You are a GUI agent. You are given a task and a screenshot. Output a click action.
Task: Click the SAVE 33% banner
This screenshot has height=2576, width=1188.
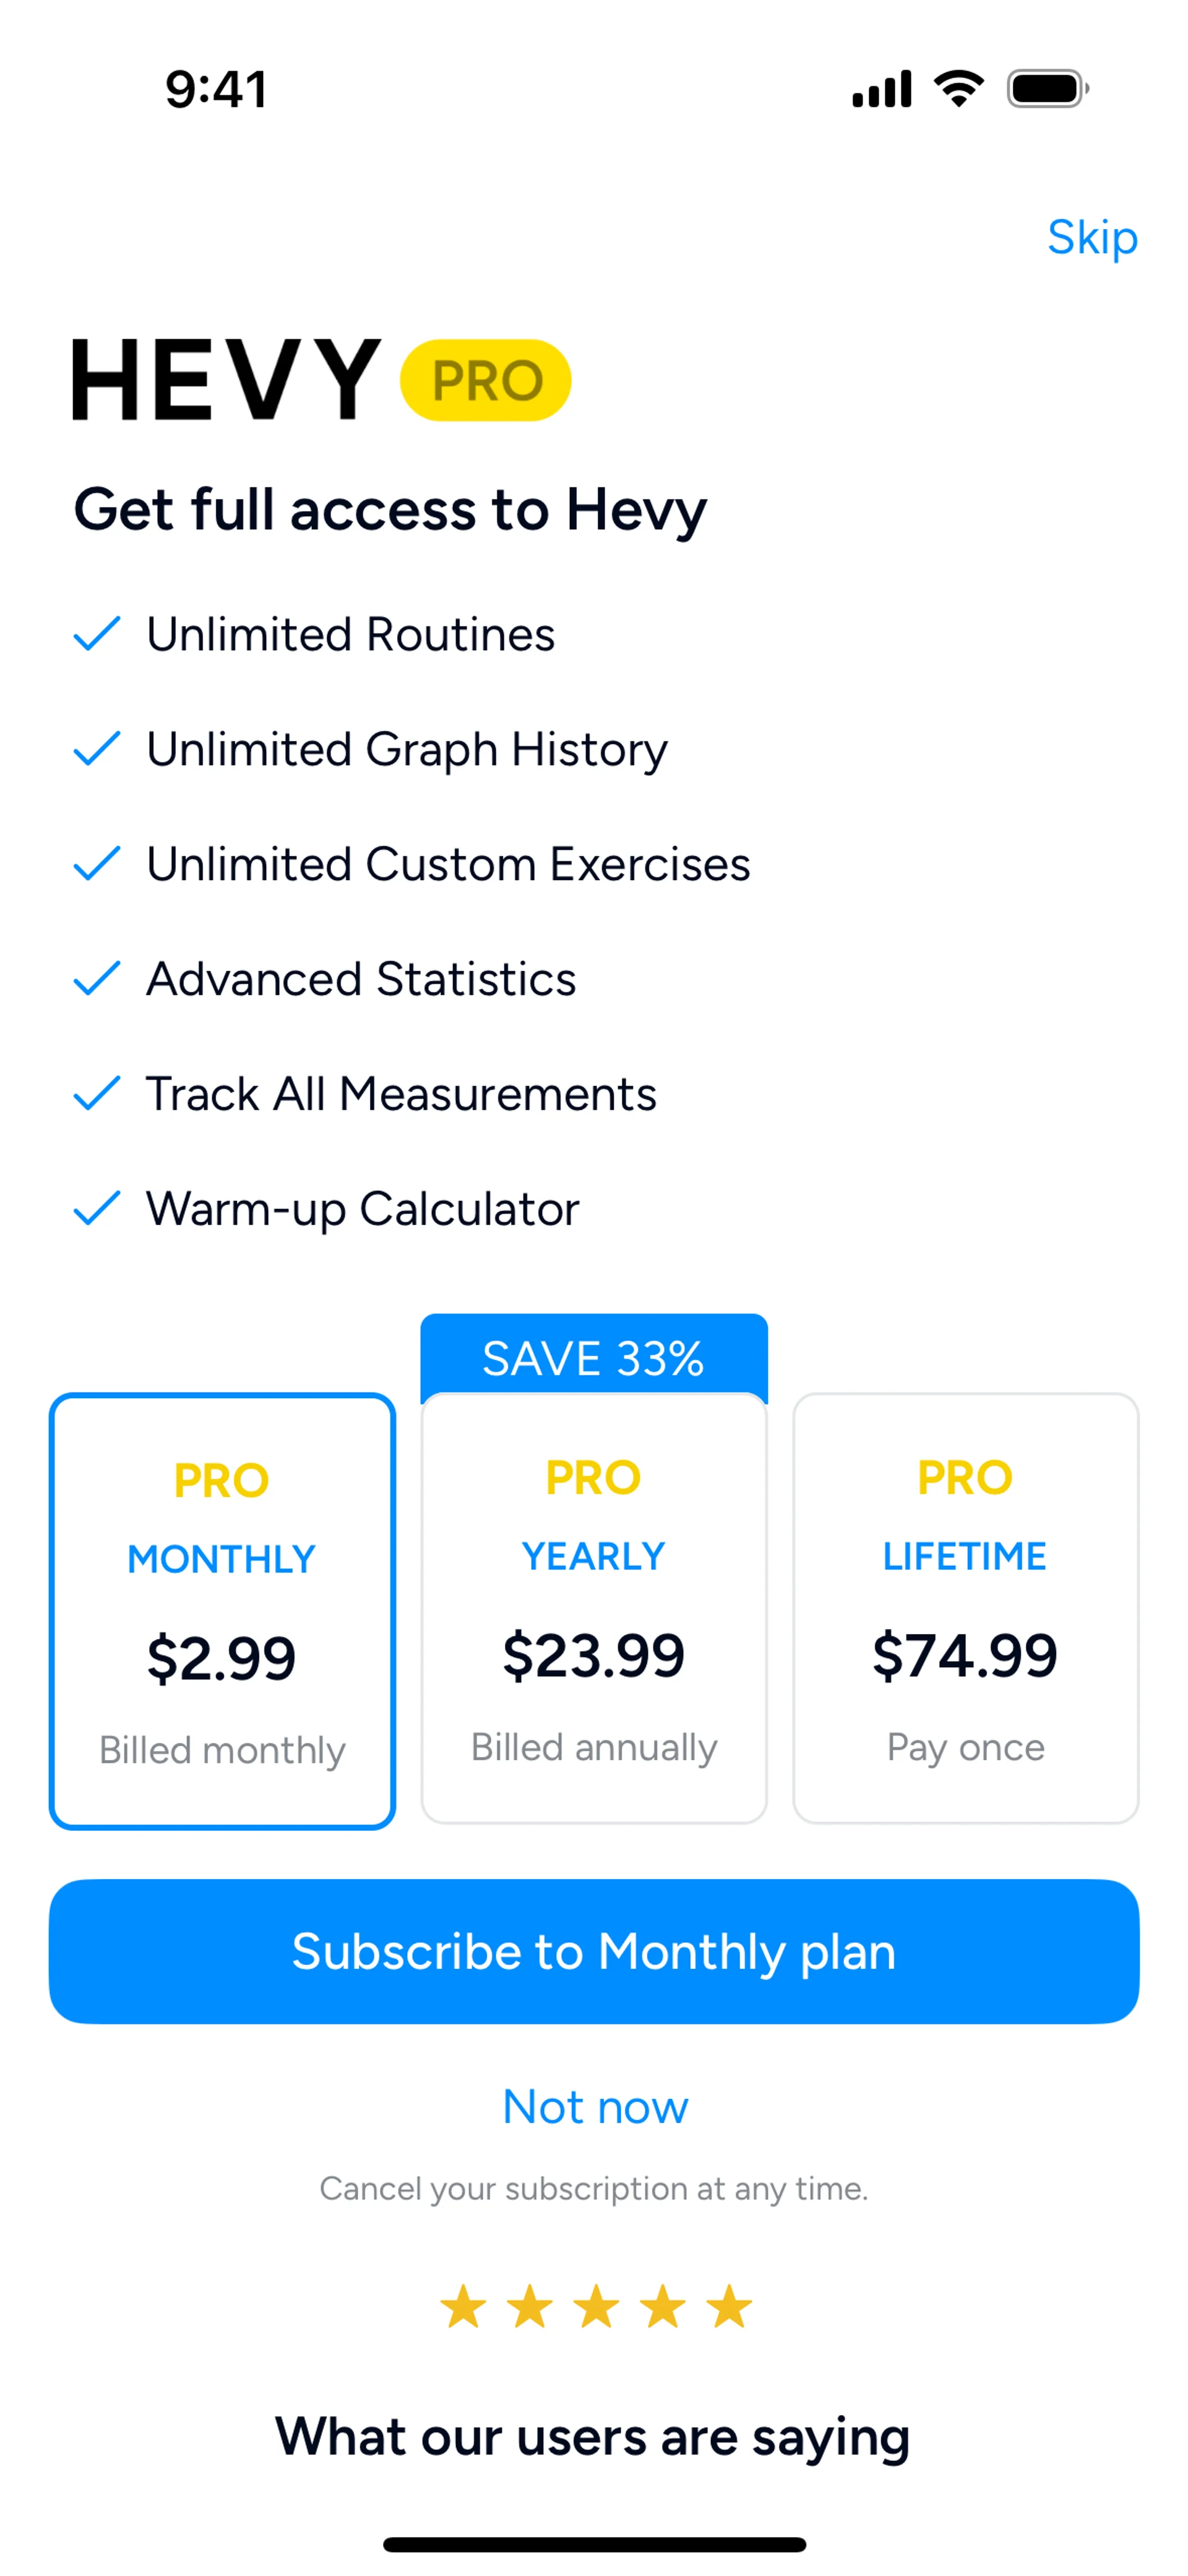[x=594, y=1357]
